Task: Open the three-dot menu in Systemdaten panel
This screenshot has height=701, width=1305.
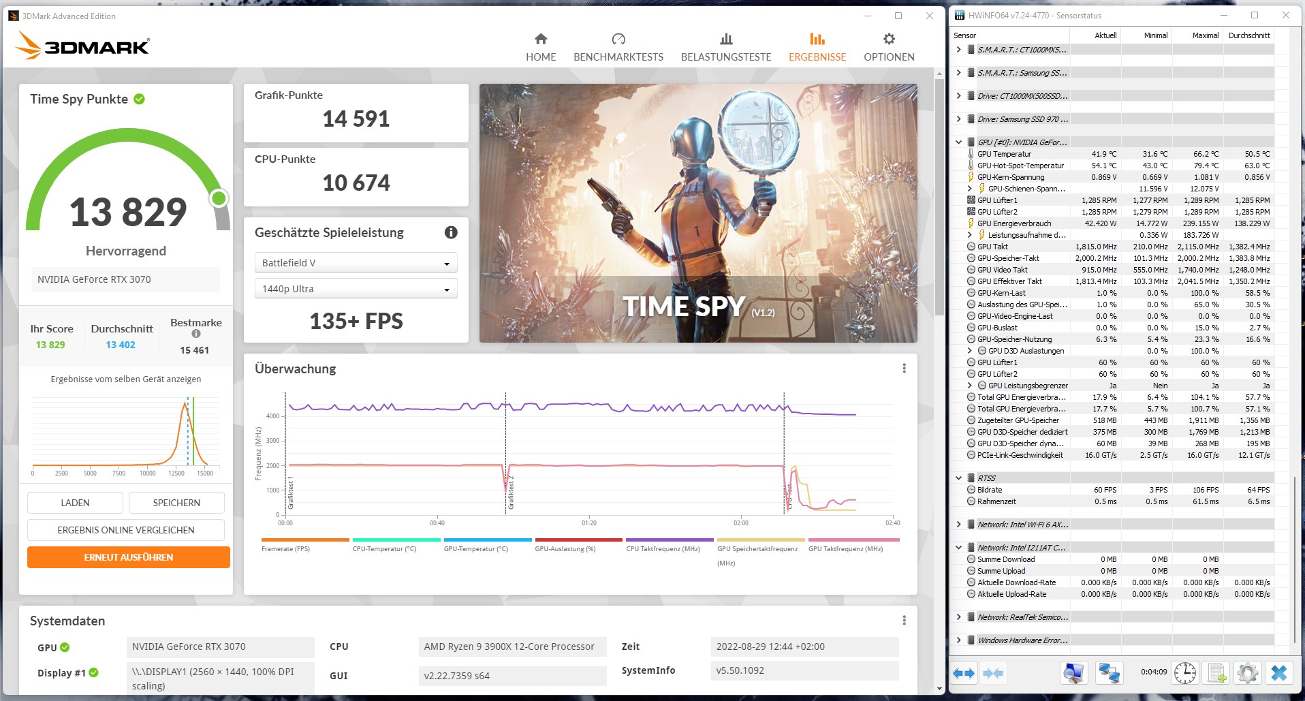Action: [x=904, y=621]
